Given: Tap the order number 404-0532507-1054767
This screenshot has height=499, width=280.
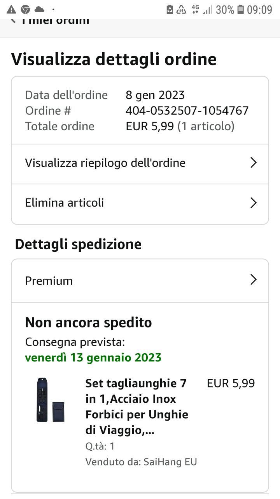Looking at the screenshot, I should (x=187, y=111).
